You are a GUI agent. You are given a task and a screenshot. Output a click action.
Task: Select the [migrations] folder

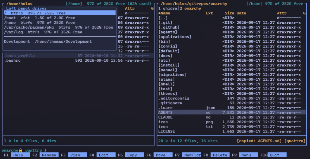tap(232, 75)
